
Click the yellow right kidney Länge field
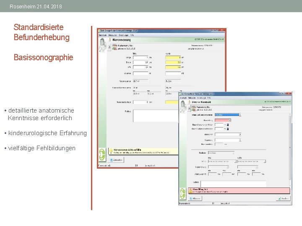[173, 57]
